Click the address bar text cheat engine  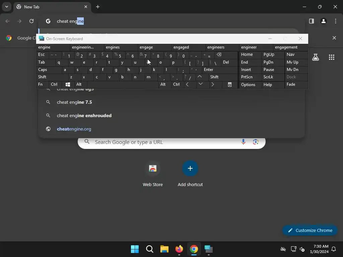tap(70, 21)
